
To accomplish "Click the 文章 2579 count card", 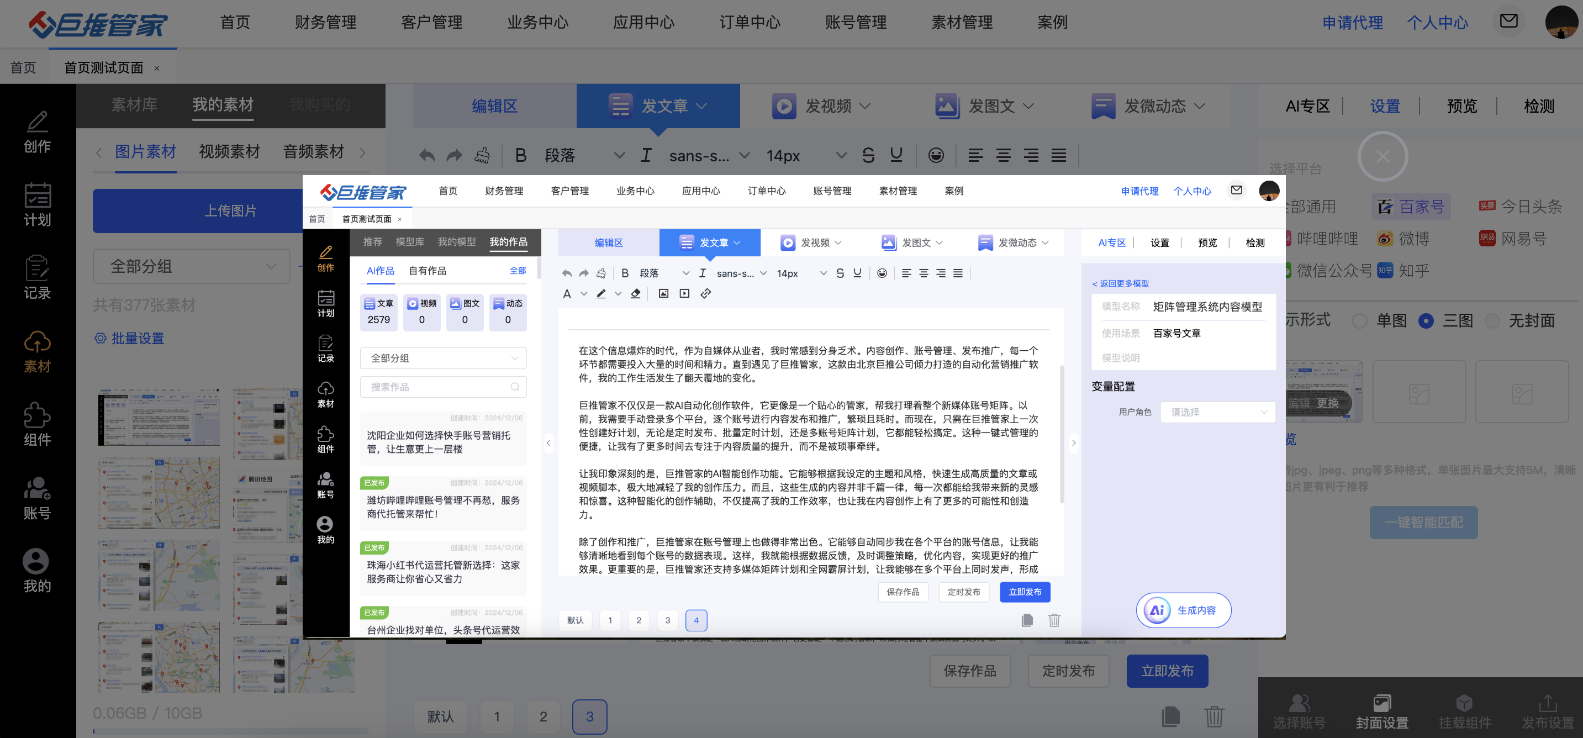I will pos(378,312).
